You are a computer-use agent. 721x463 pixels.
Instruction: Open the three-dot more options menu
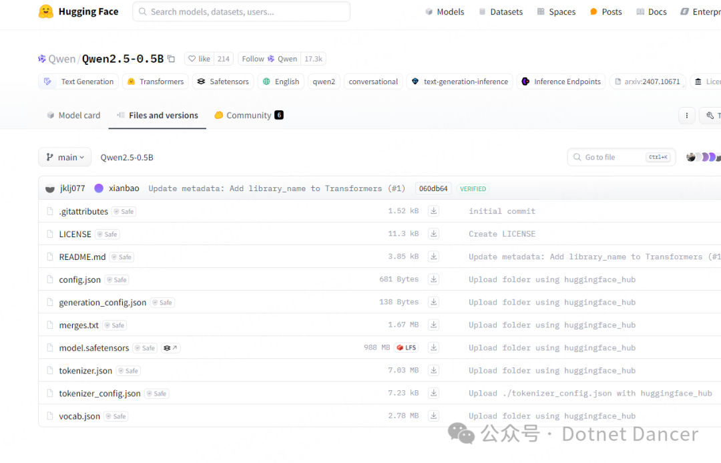tap(686, 116)
